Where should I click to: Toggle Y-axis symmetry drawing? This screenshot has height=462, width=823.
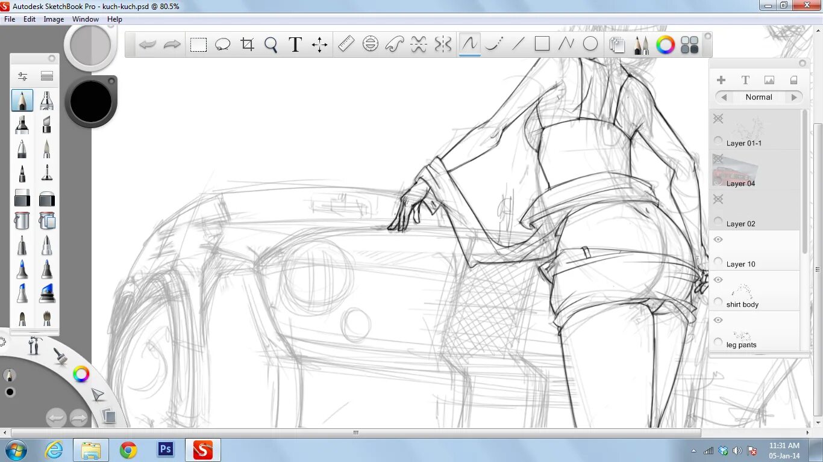[x=443, y=44]
